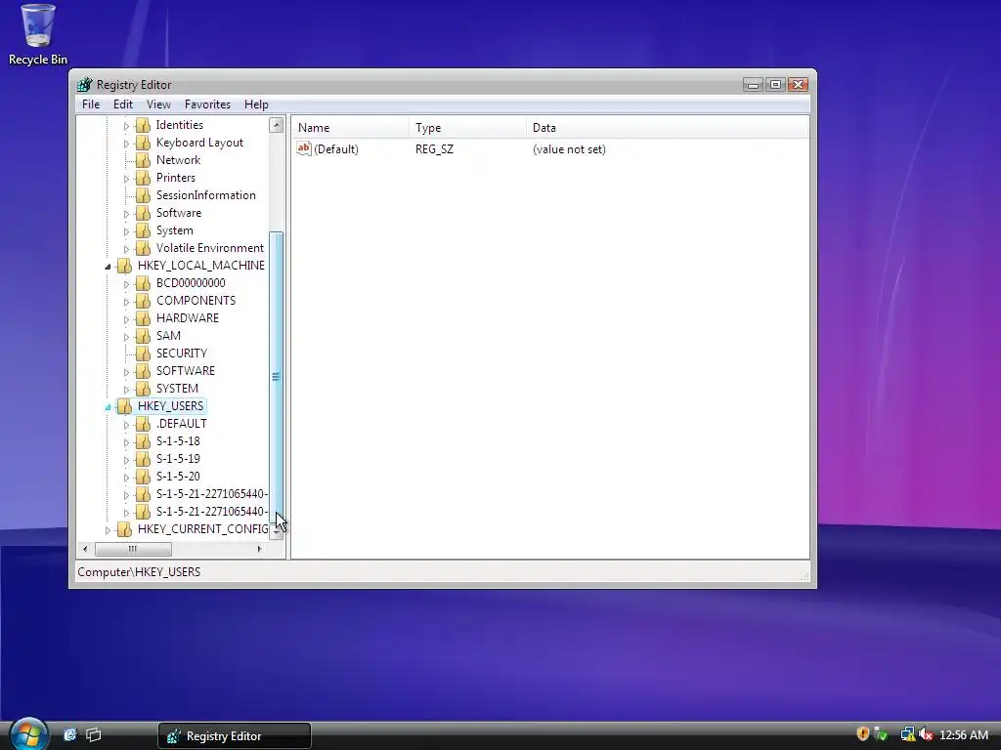The height and width of the screenshot is (750, 1001).
Task: Click the (value not set) data cell
Action: 569,149
